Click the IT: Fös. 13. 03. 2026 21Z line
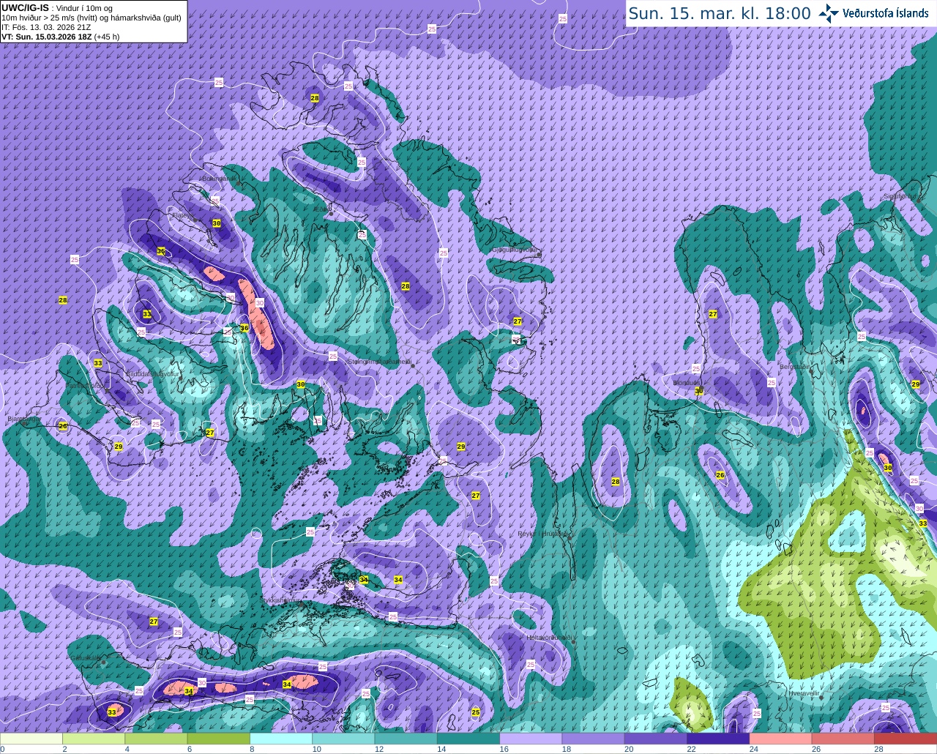 (46, 27)
